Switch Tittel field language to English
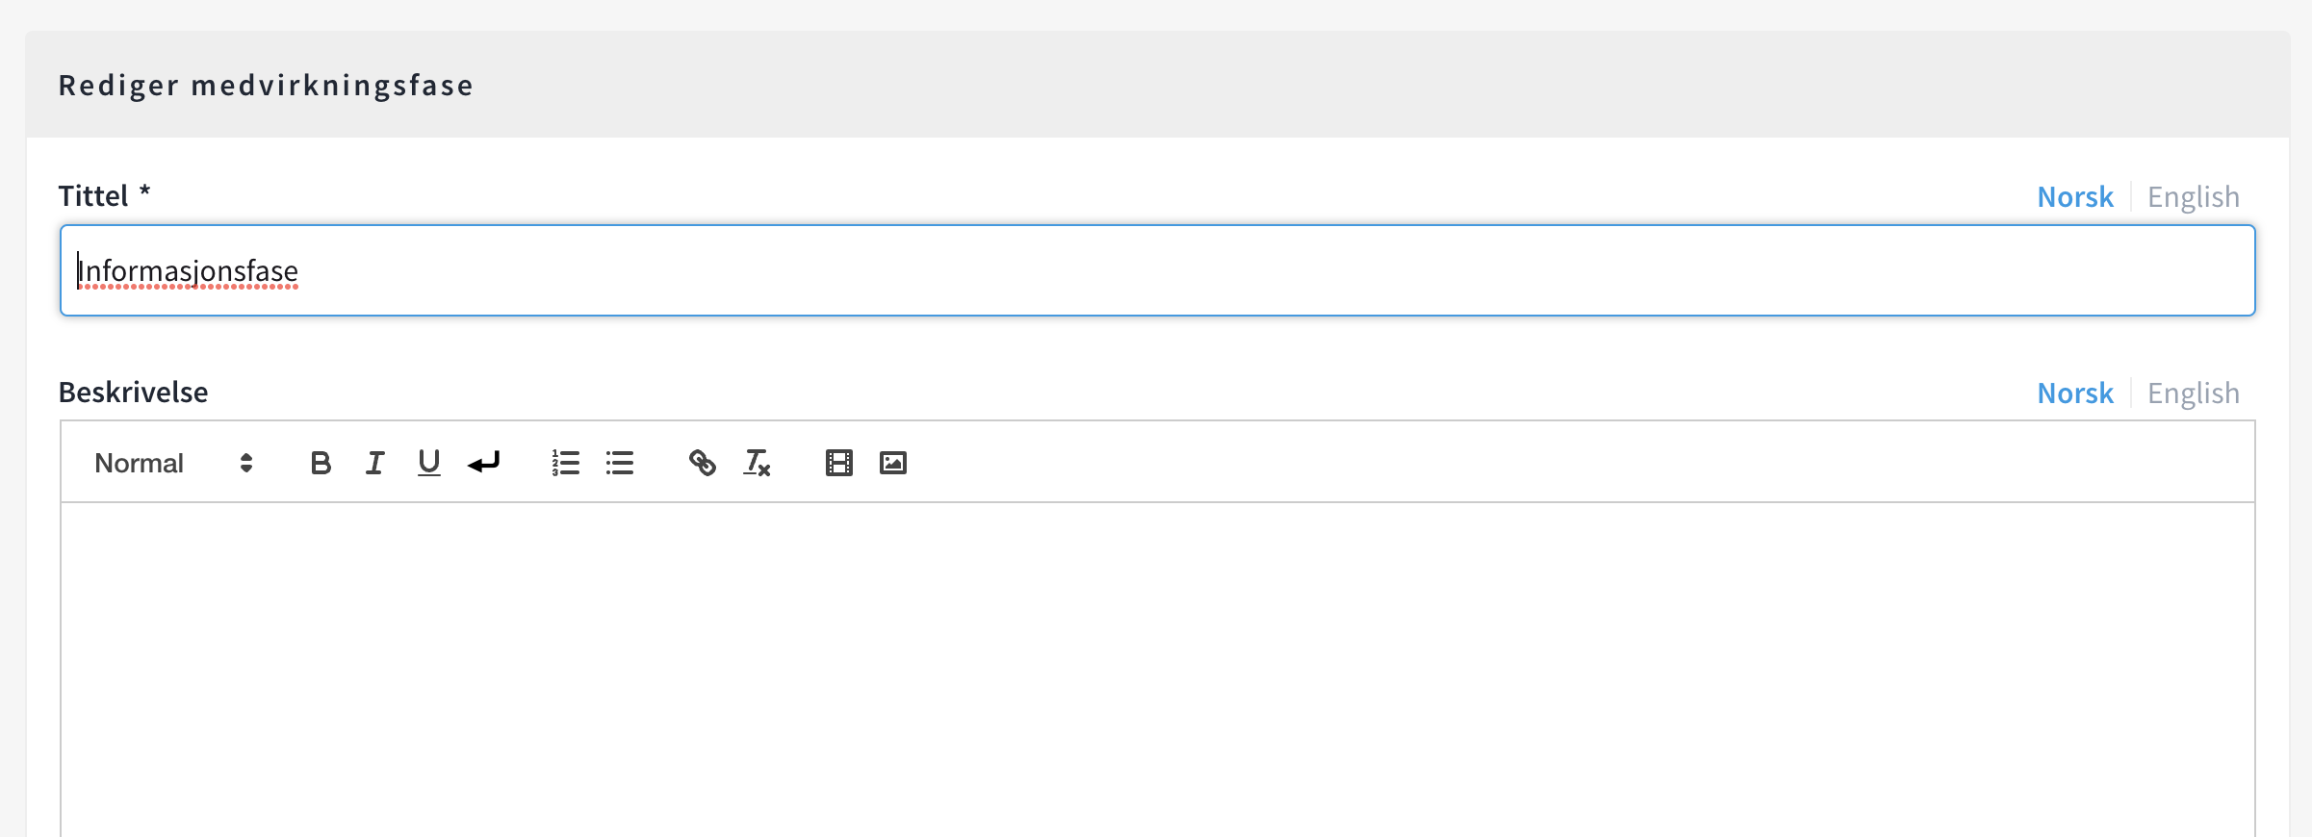The height and width of the screenshot is (837, 2312). [x=2193, y=197]
